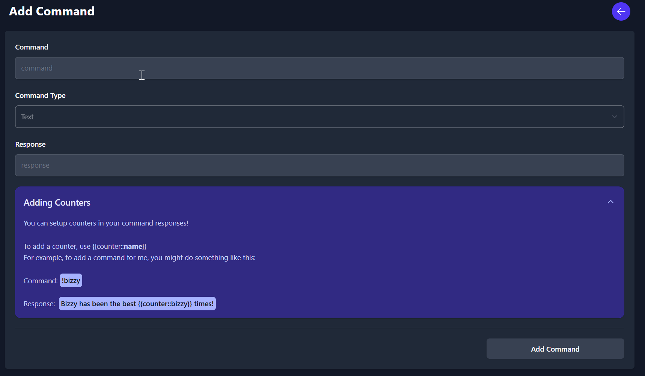Click the counters explanation paragraph

106,223
